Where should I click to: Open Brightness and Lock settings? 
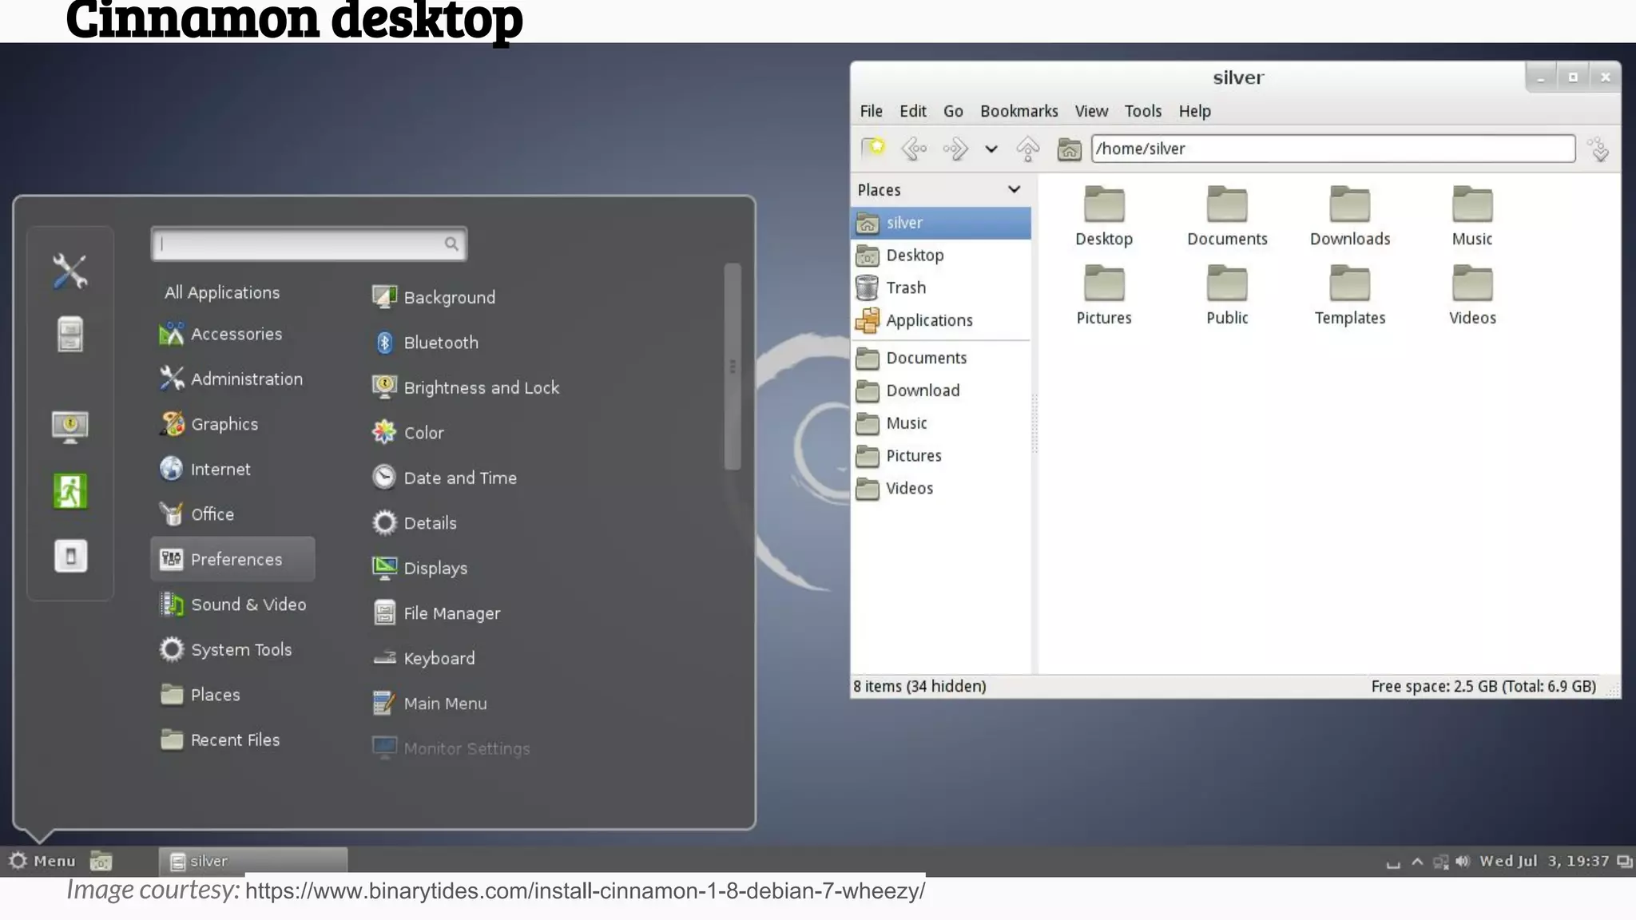coord(466,387)
